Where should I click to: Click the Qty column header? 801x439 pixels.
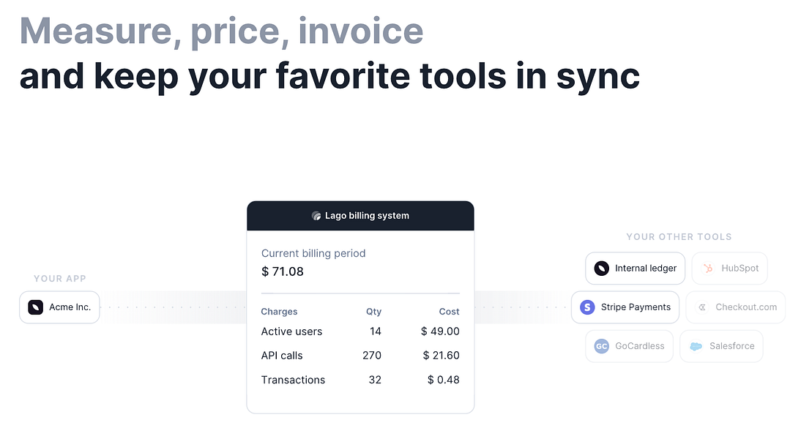click(x=373, y=312)
